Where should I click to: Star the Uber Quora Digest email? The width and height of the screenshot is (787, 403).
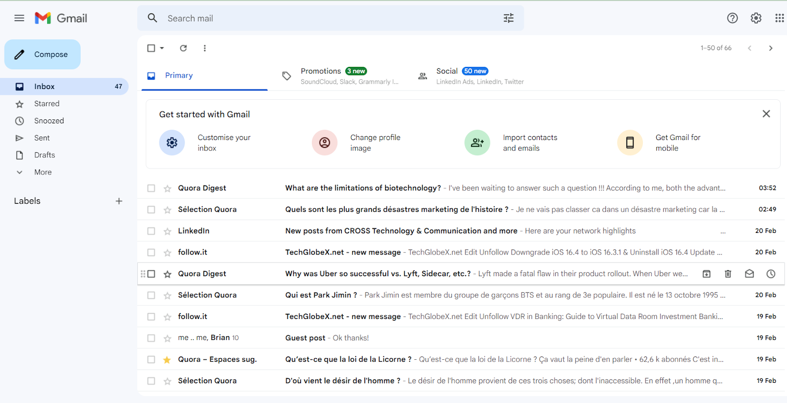pos(167,274)
